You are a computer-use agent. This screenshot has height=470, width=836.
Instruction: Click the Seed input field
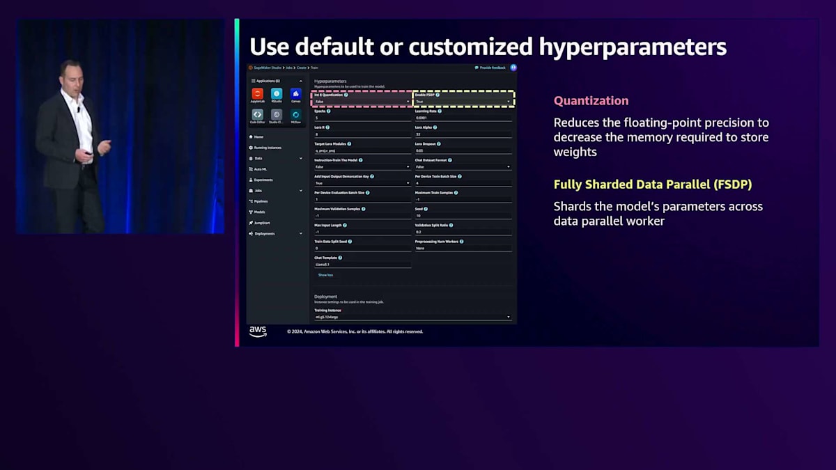pyautogui.click(x=463, y=216)
